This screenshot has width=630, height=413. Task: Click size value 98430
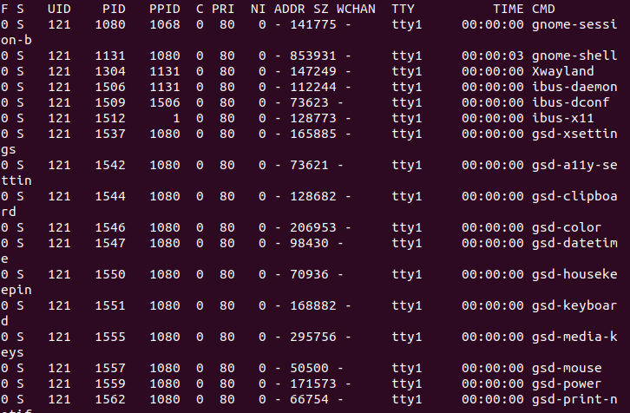point(309,243)
